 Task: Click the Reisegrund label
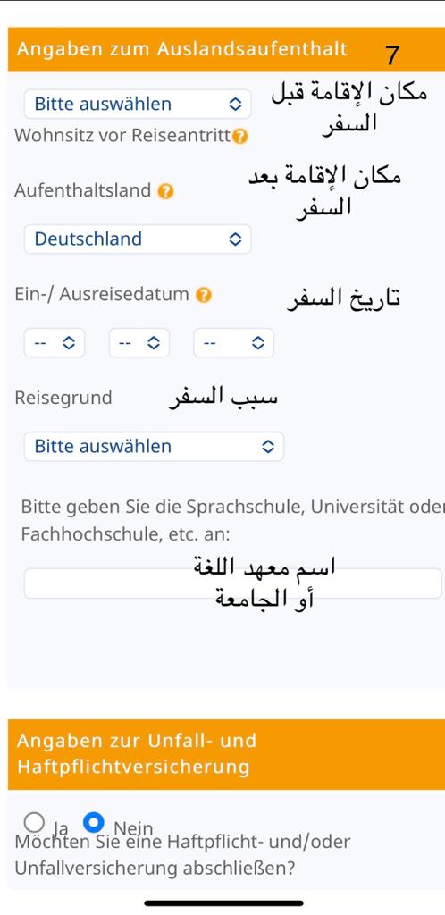(63, 399)
